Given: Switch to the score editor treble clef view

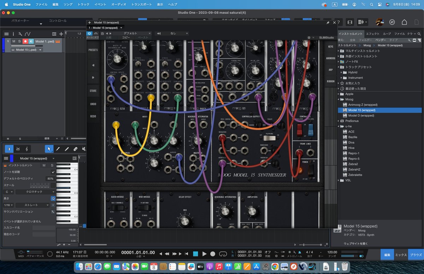Looking at the screenshot, I should [x=27, y=149].
